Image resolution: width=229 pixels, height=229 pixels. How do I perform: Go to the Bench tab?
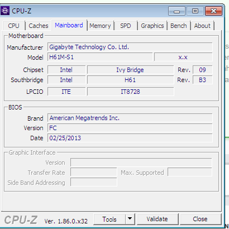[x=179, y=26]
